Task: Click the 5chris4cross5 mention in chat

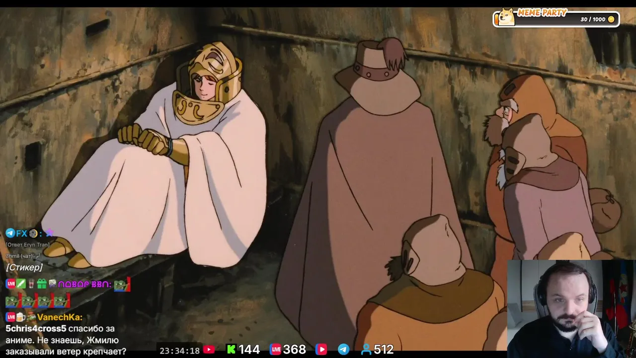Action: click(36, 329)
